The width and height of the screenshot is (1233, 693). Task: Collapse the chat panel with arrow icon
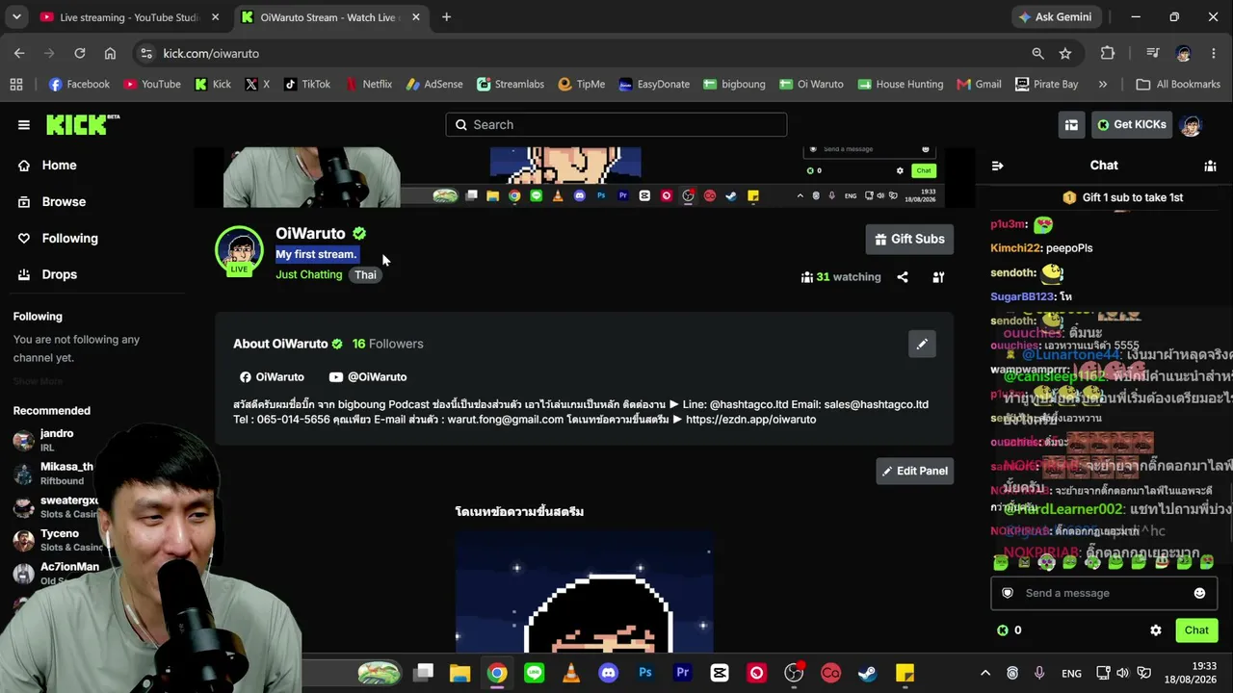pos(997,166)
